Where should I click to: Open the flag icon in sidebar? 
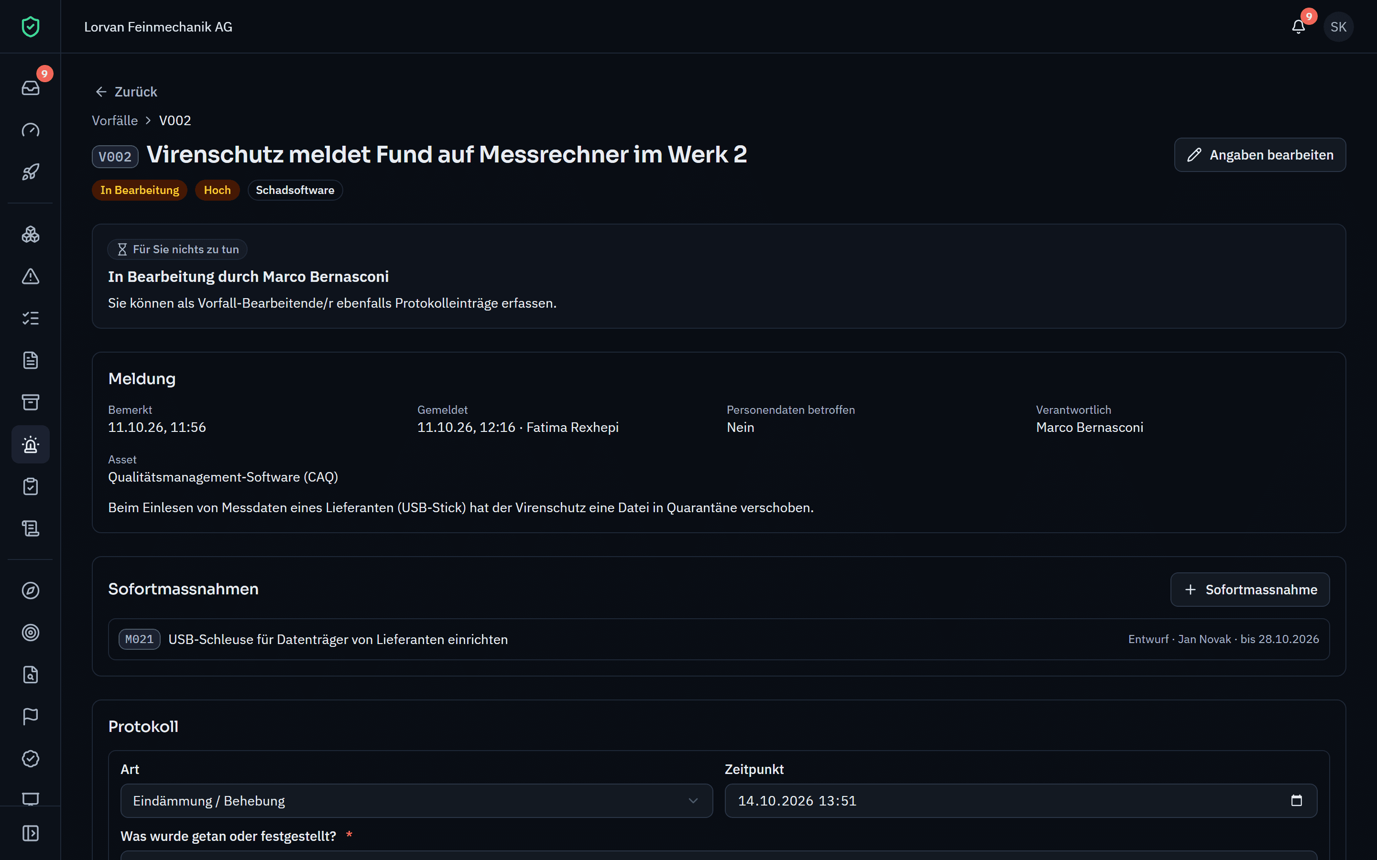pyautogui.click(x=30, y=717)
